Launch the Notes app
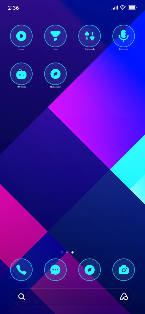This screenshot has height=314, width=145. [x=56, y=36]
